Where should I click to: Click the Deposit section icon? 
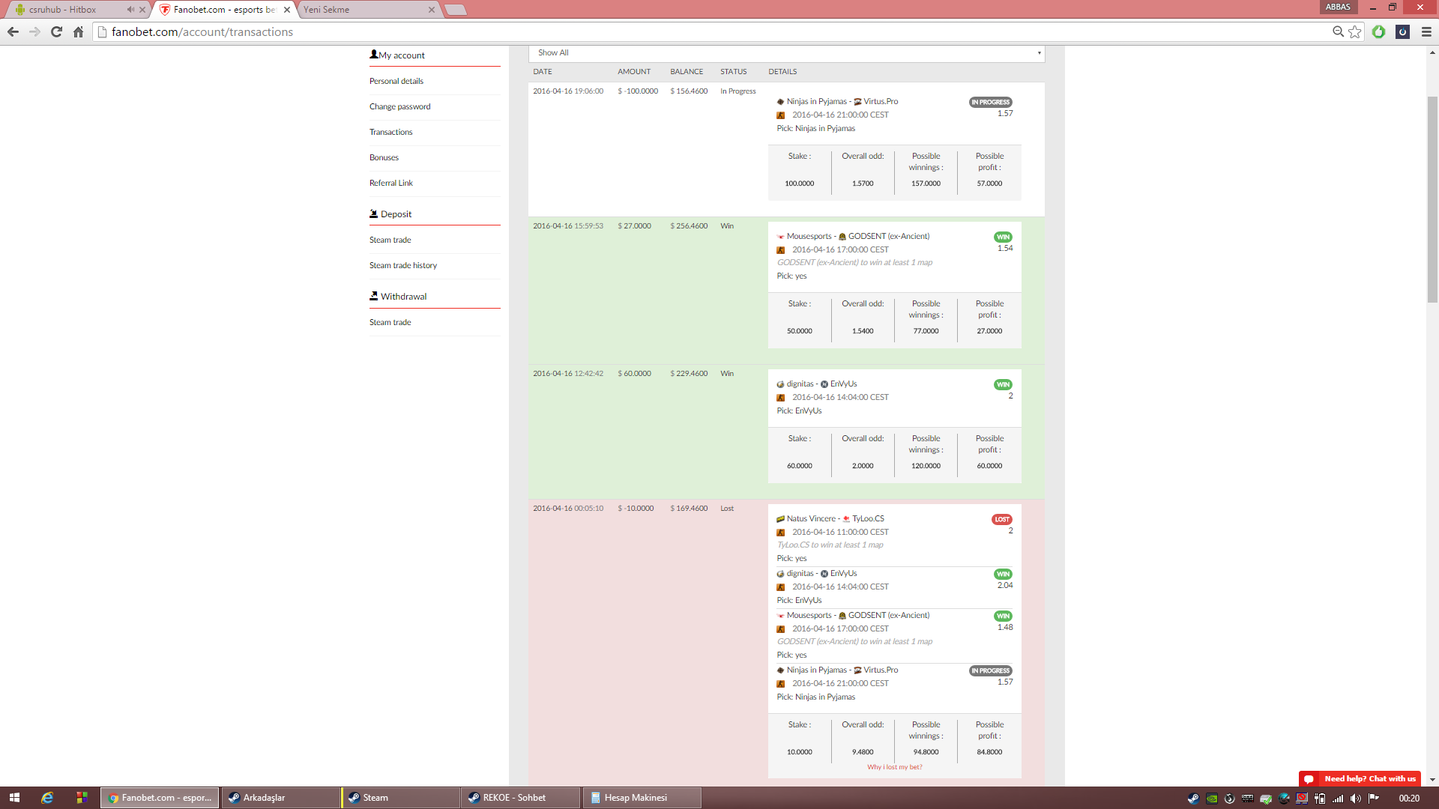coord(373,213)
